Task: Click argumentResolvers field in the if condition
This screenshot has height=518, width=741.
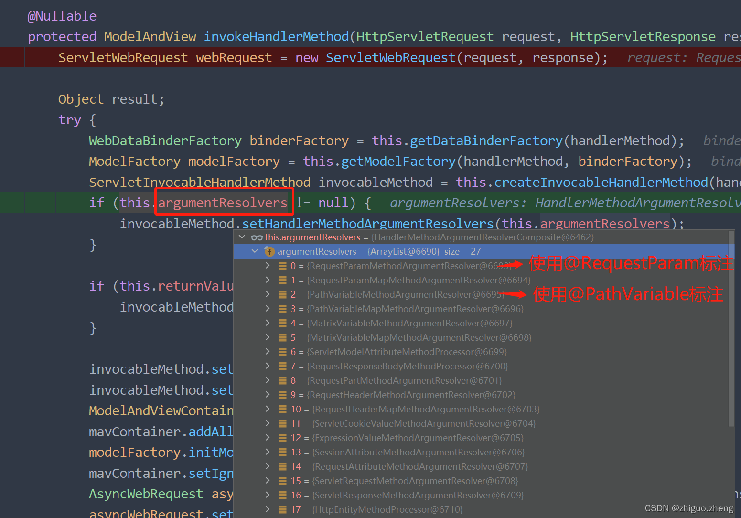Action: (x=223, y=203)
